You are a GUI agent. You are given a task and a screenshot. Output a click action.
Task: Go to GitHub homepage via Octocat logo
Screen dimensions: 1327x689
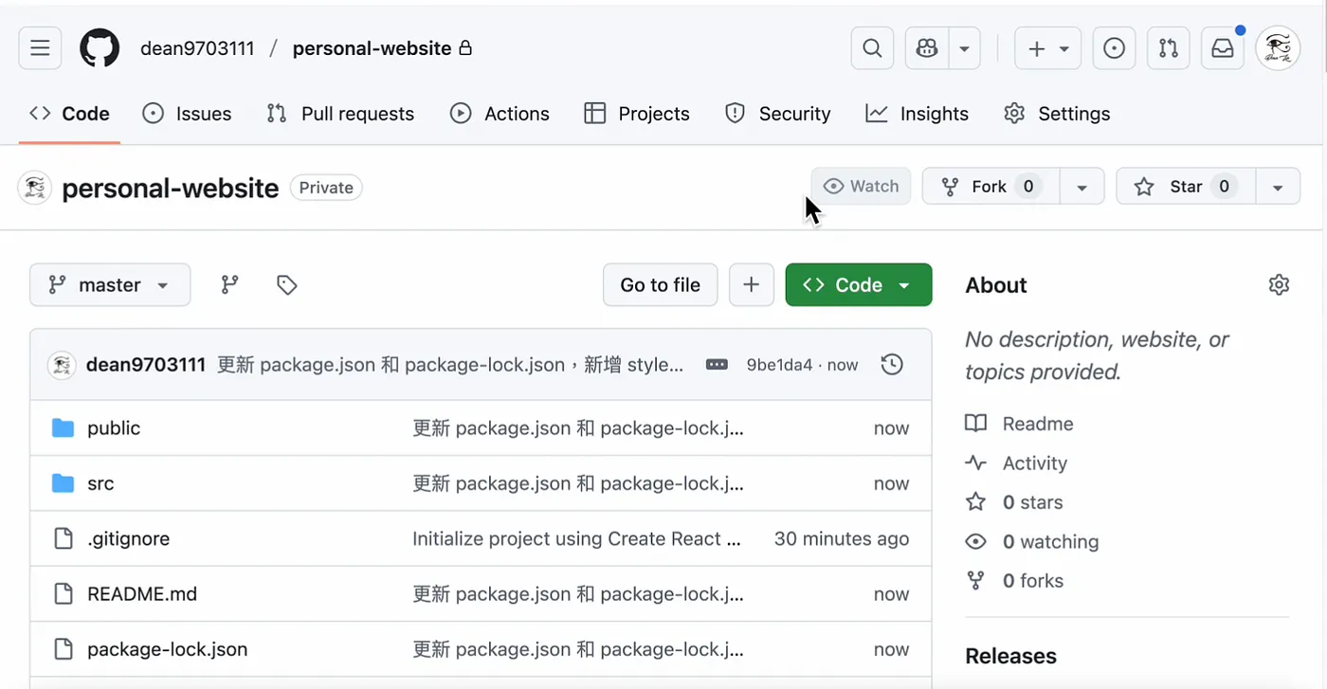(x=100, y=48)
